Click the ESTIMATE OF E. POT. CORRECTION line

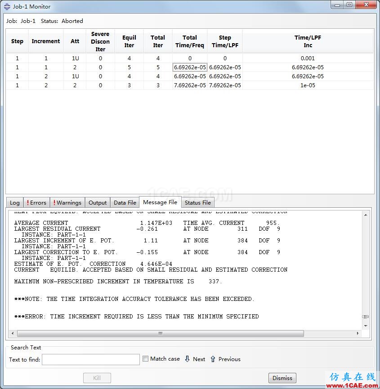coord(93,264)
